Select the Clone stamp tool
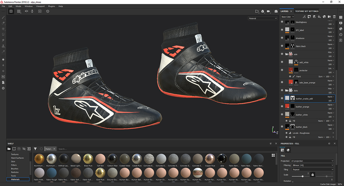Image resolution: width=344 pixels, height=186 pixels. pos(3,46)
